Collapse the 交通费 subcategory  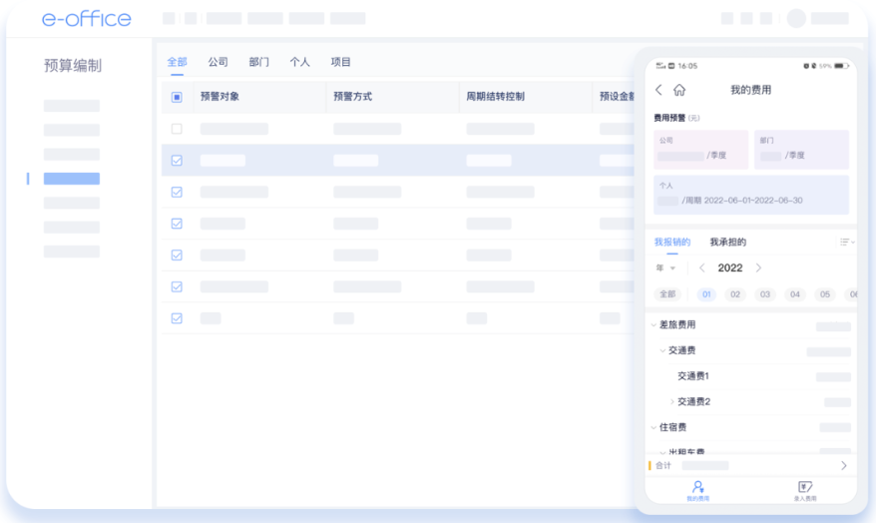662,350
